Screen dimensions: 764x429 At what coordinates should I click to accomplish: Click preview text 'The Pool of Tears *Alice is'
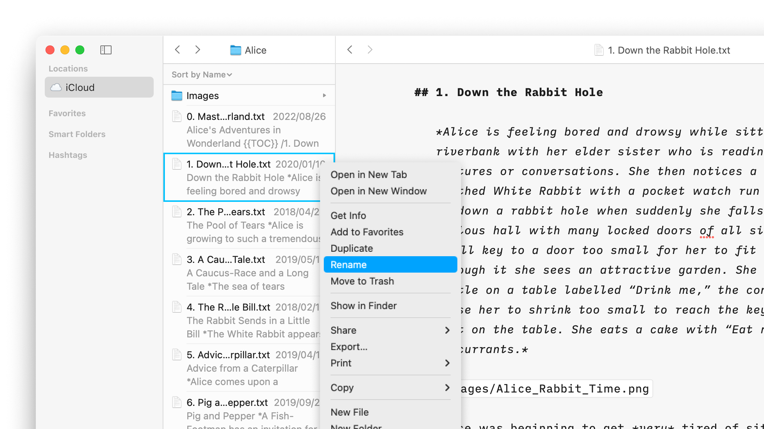pos(245,225)
